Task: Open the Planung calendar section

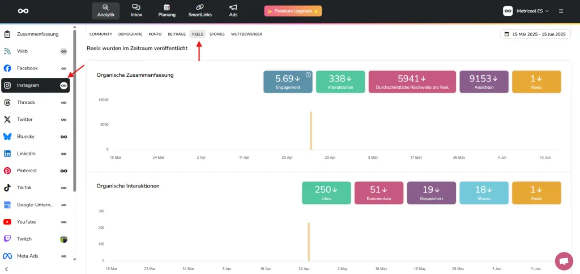Action: click(x=167, y=10)
